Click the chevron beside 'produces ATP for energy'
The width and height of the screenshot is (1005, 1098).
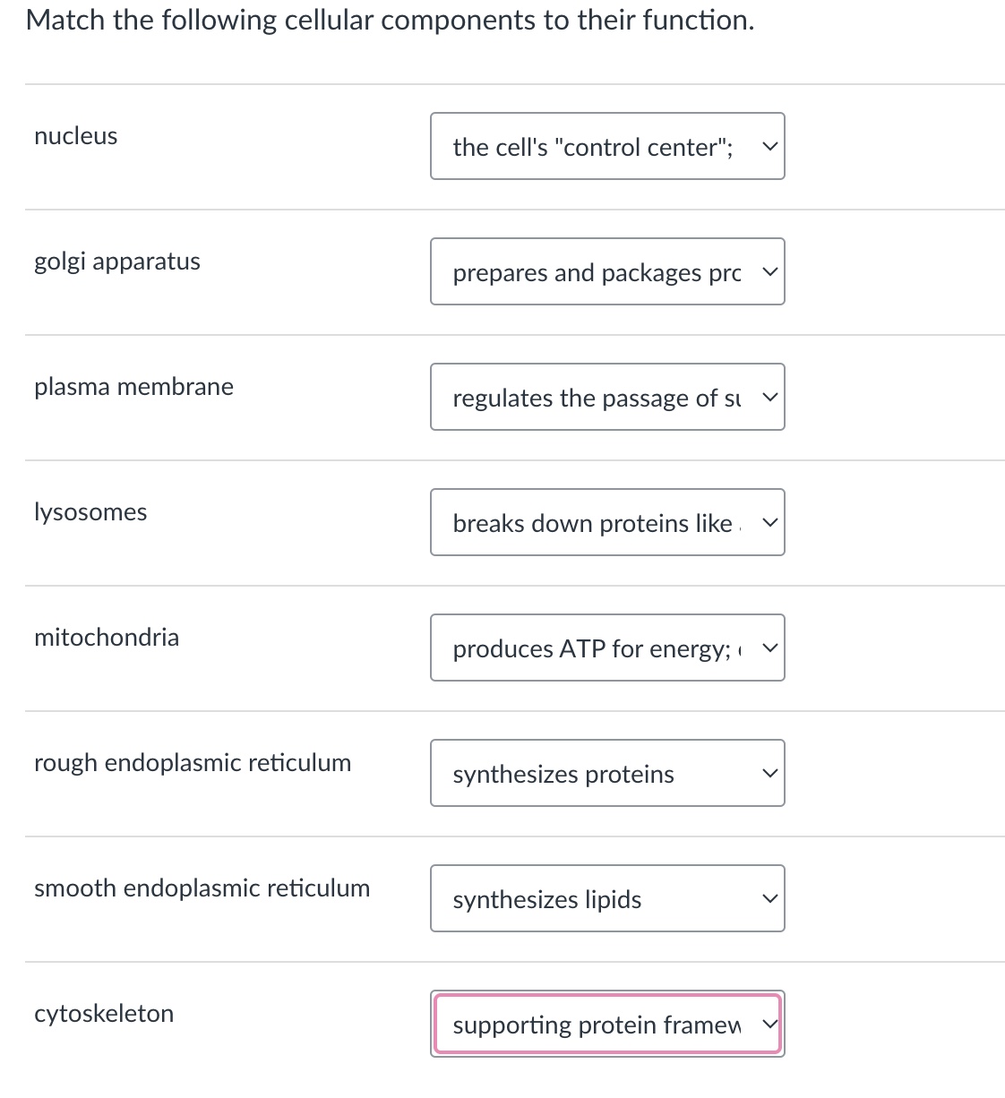pyautogui.click(x=769, y=648)
